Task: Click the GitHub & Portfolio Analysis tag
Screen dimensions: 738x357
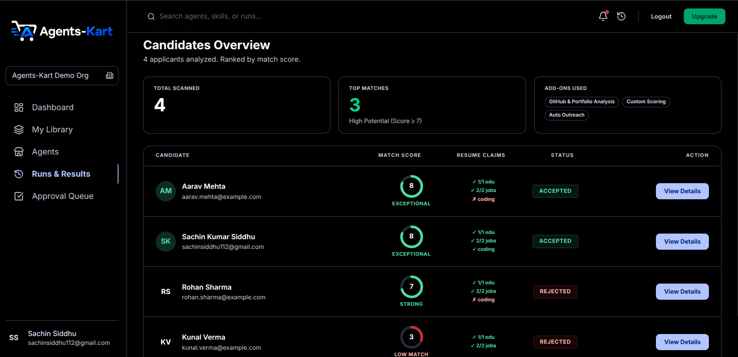Action: pyautogui.click(x=582, y=102)
